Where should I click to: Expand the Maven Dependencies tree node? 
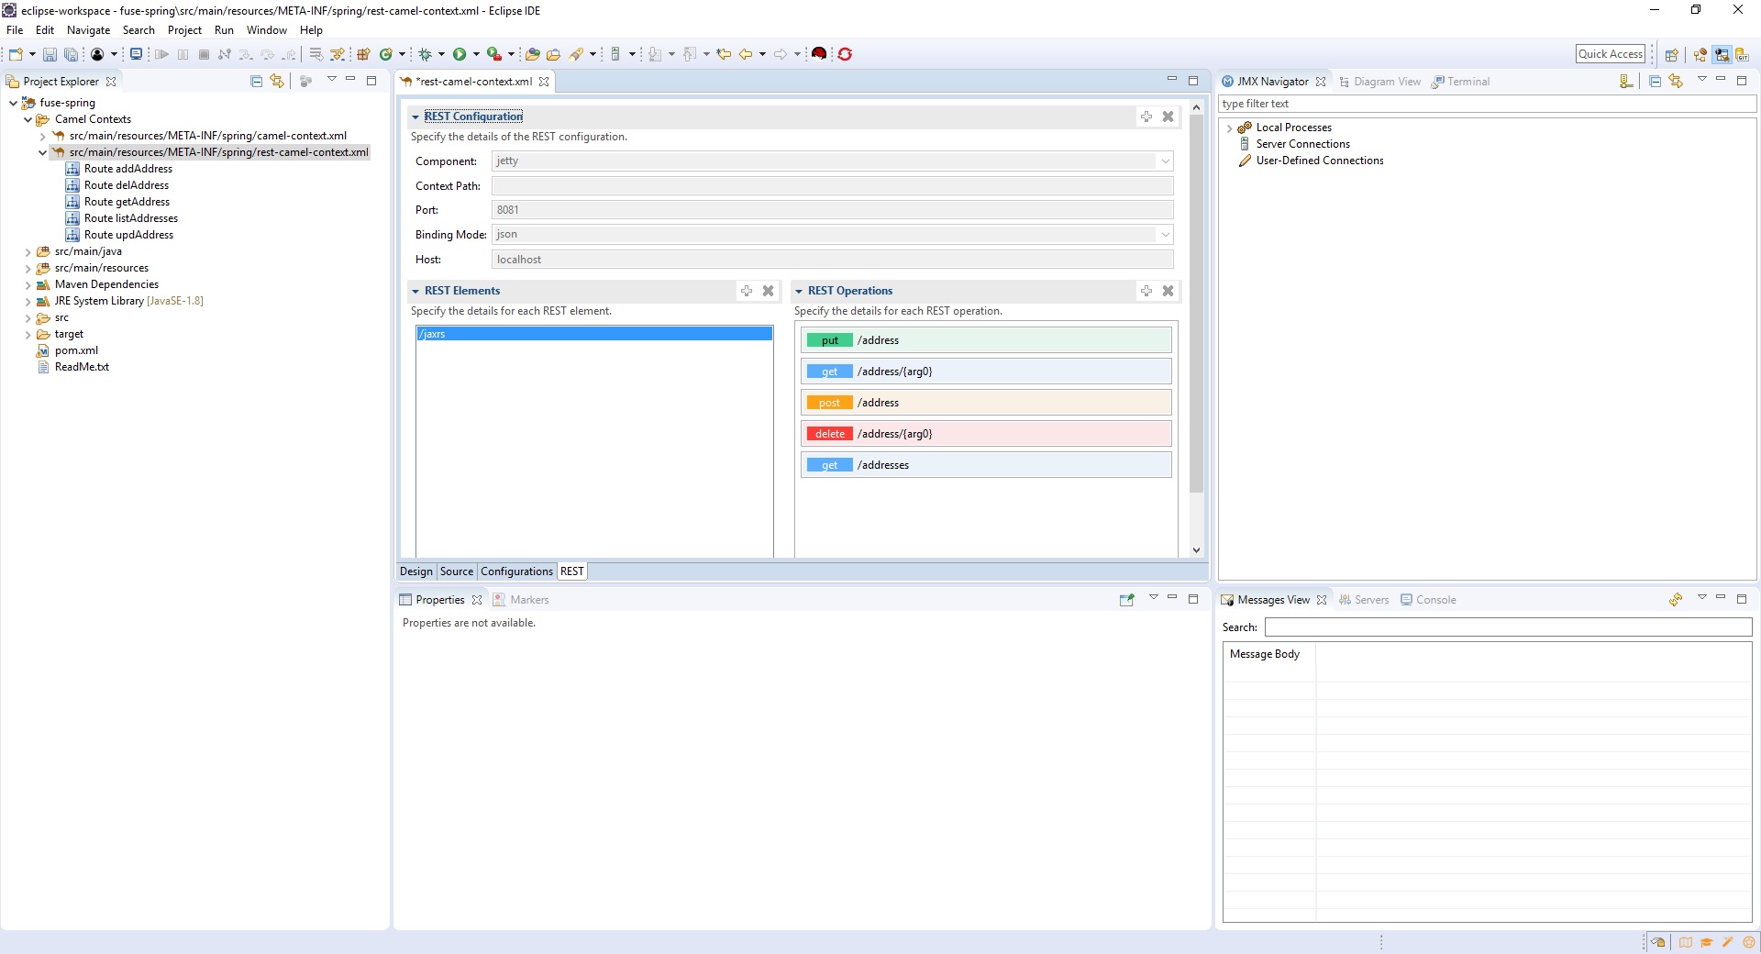point(28,285)
